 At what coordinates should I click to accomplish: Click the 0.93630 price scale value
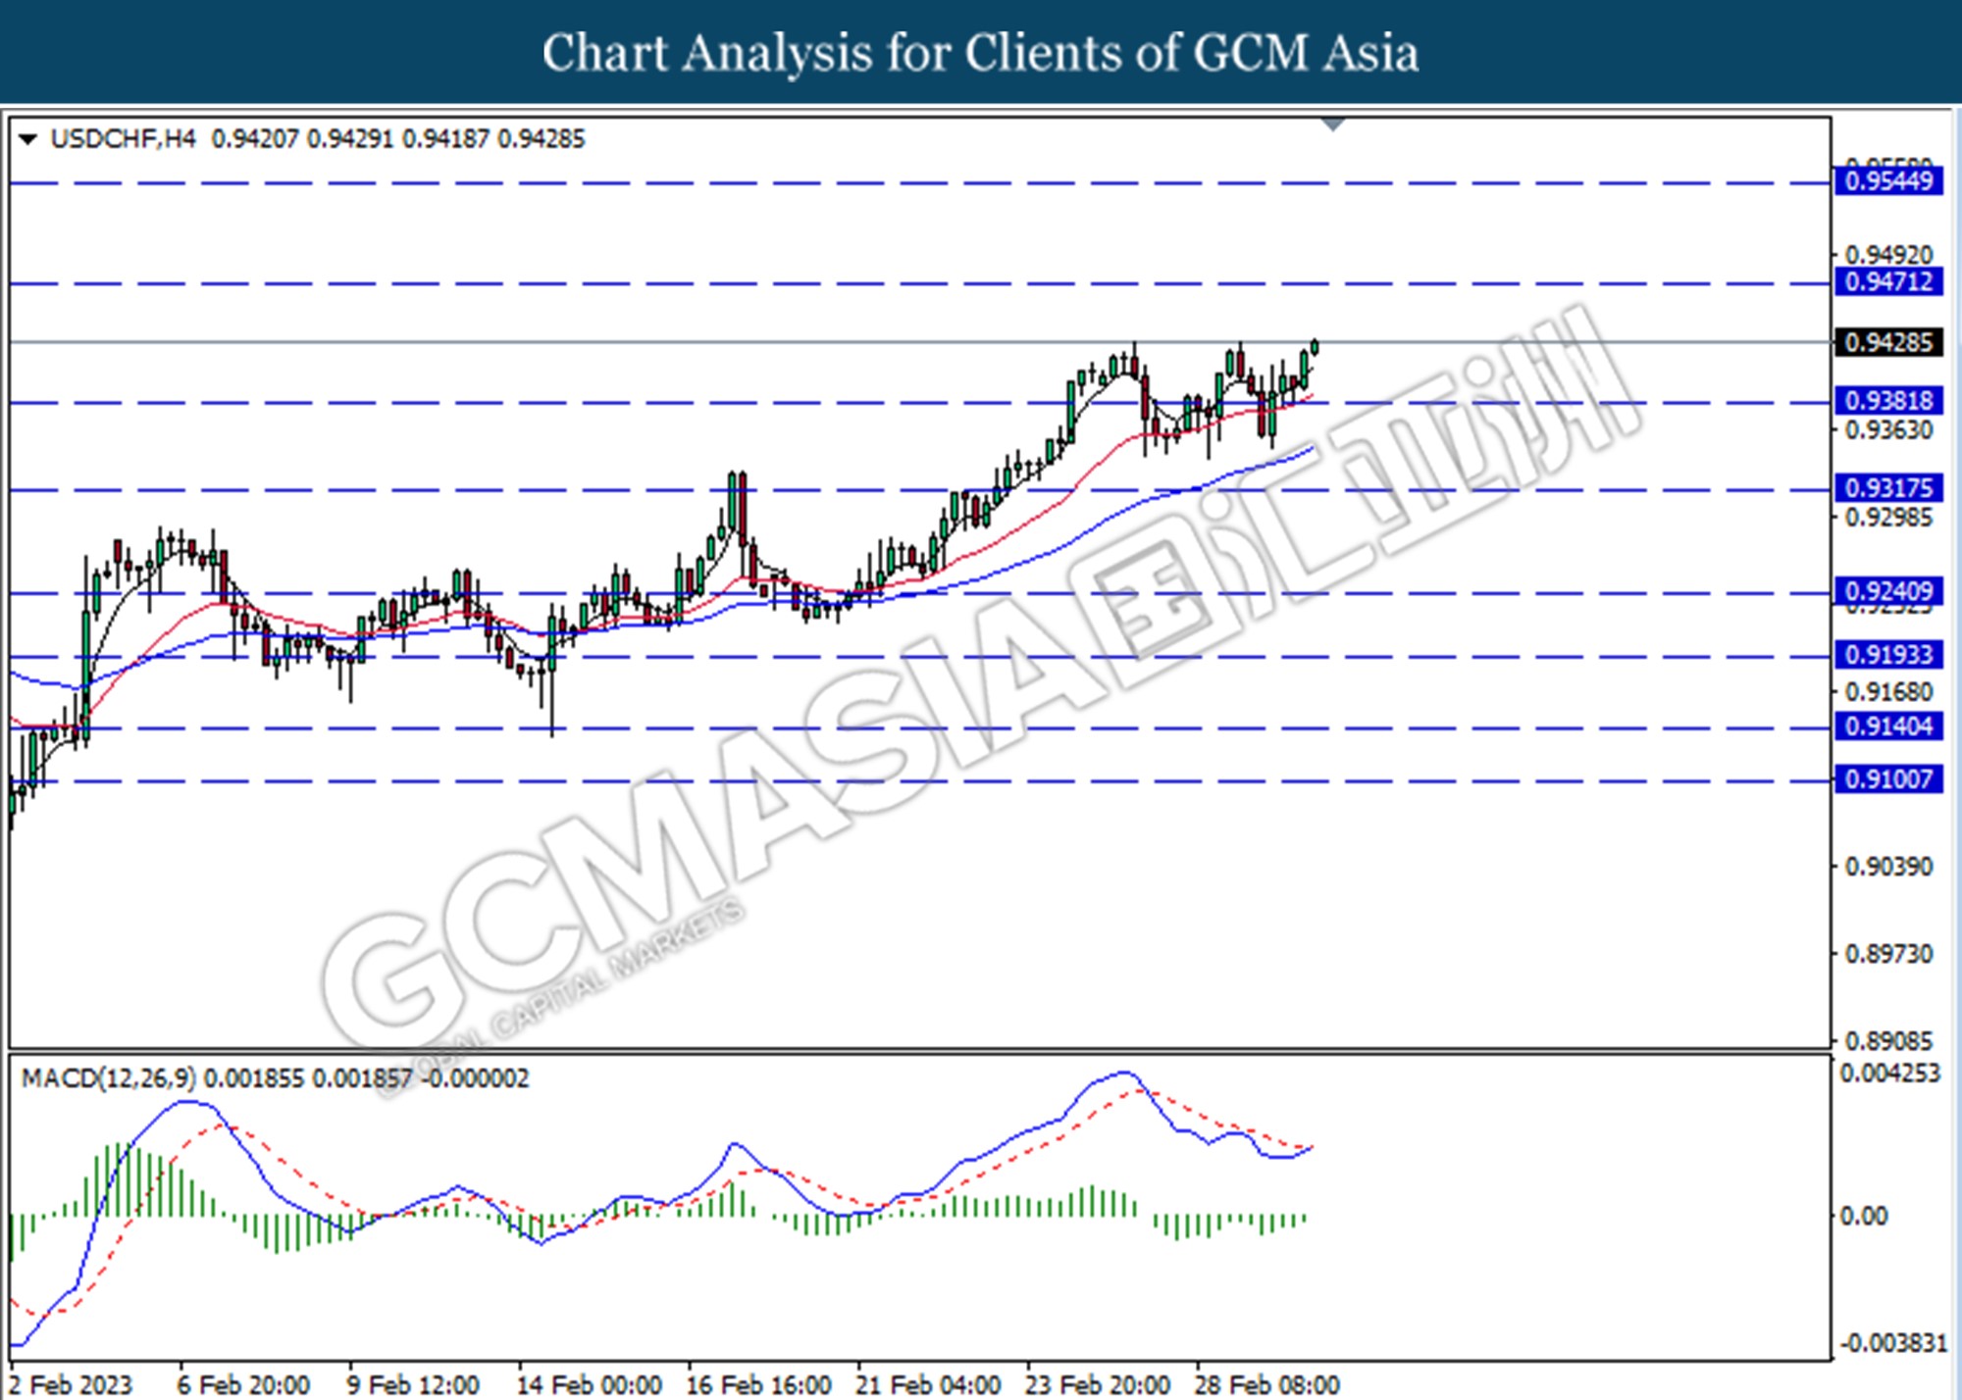(x=1889, y=430)
